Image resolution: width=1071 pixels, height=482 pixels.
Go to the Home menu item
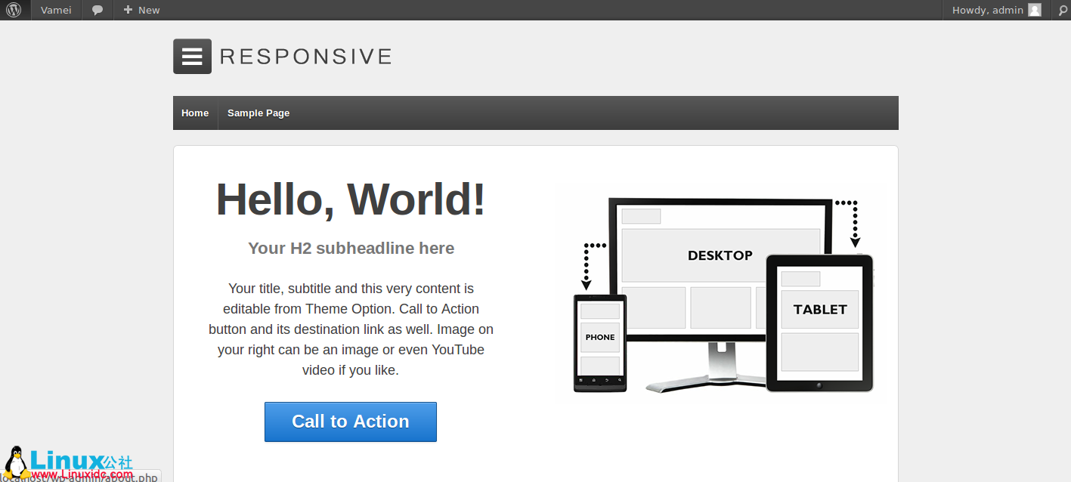[x=195, y=113]
